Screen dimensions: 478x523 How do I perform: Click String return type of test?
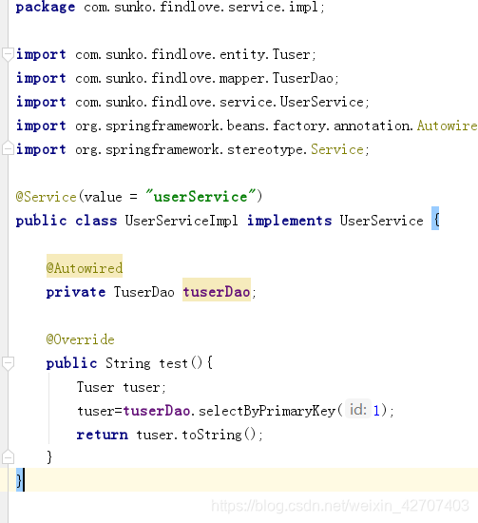pos(128,363)
